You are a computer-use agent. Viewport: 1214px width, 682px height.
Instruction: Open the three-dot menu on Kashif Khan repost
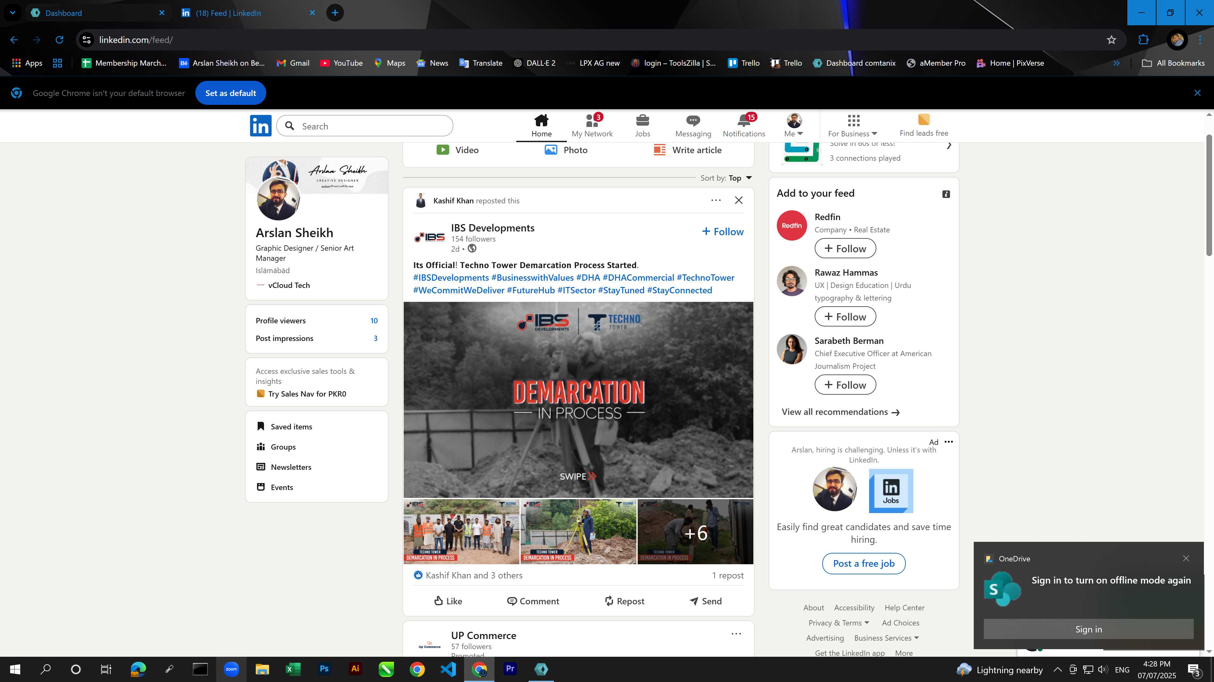(x=715, y=200)
